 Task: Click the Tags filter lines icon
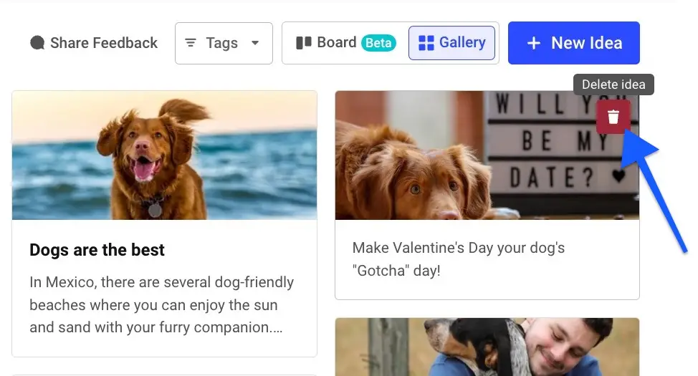[191, 43]
